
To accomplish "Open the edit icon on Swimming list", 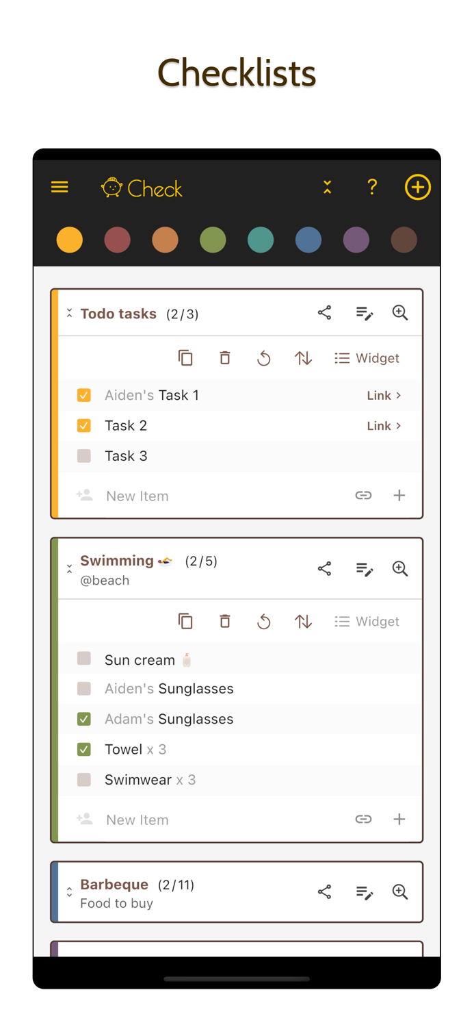I will click(365, 569).
